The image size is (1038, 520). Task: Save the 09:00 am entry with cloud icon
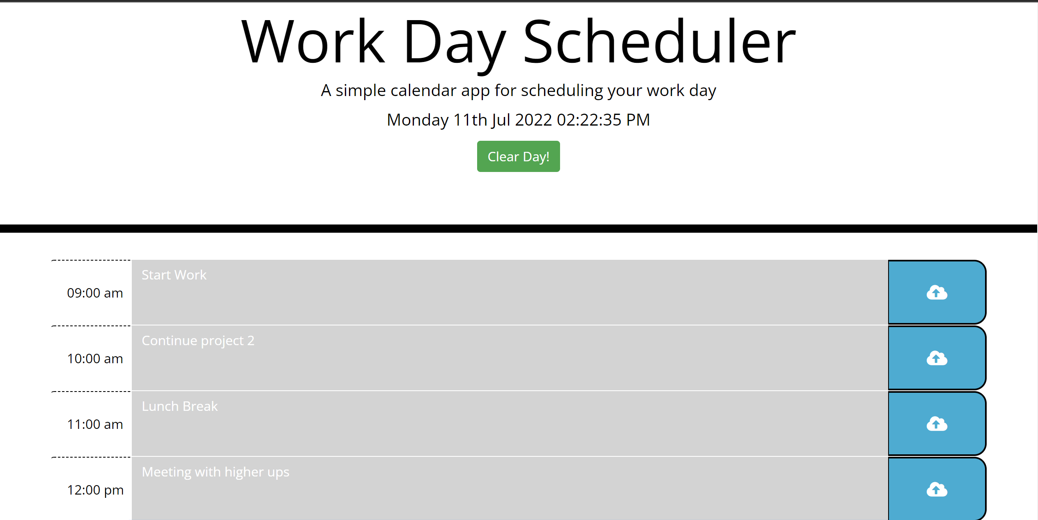[x=937, y=292]
